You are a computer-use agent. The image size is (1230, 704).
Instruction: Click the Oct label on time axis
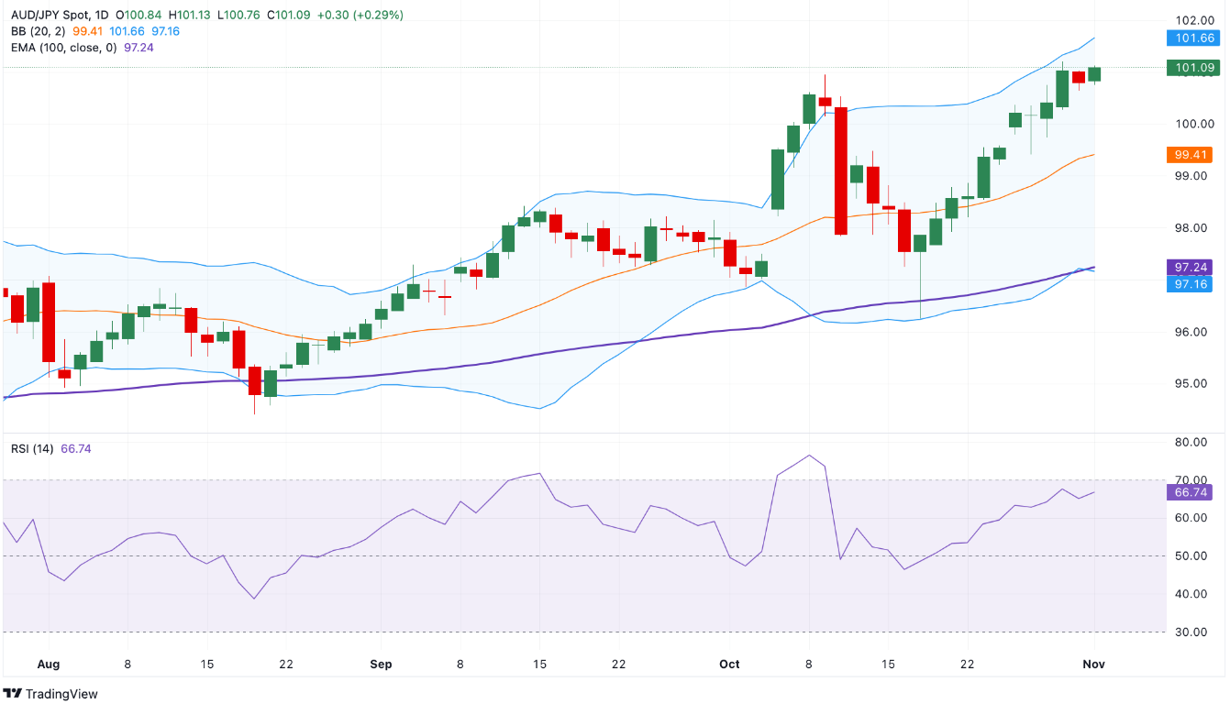(x=730, y=664)
